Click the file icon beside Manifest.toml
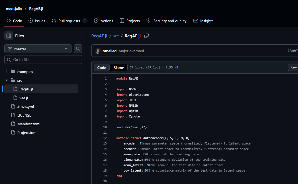The height and width of the screenshot is (184, 298). [13, 124]
